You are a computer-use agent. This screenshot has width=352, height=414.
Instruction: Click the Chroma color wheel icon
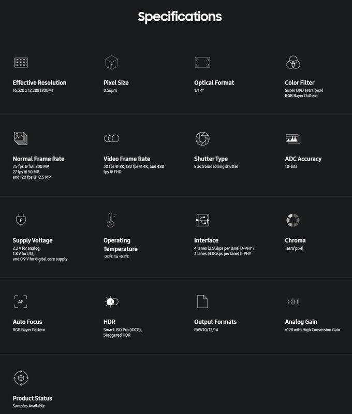[293, 220]
